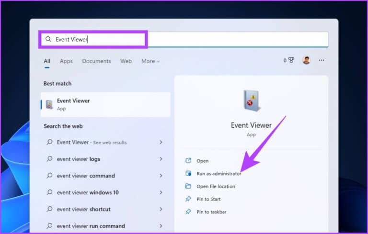Image resolution: width=368 pixels, height=234 pixels.
Task: Select 'event viewer windows 10' web suggestion
Action: point(105,192)
